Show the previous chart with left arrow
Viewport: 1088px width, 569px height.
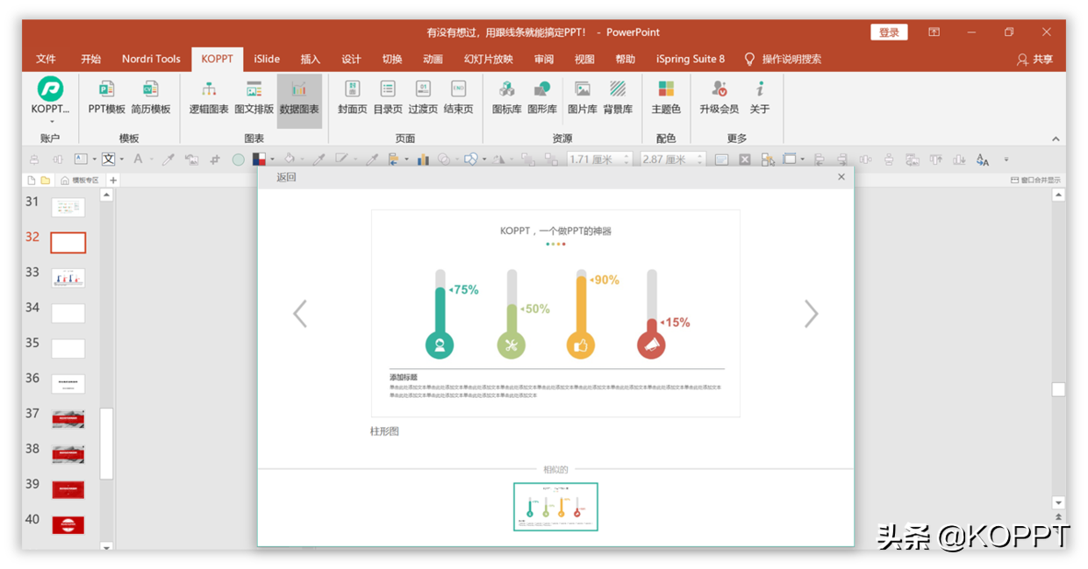click(x=300, y=313)
